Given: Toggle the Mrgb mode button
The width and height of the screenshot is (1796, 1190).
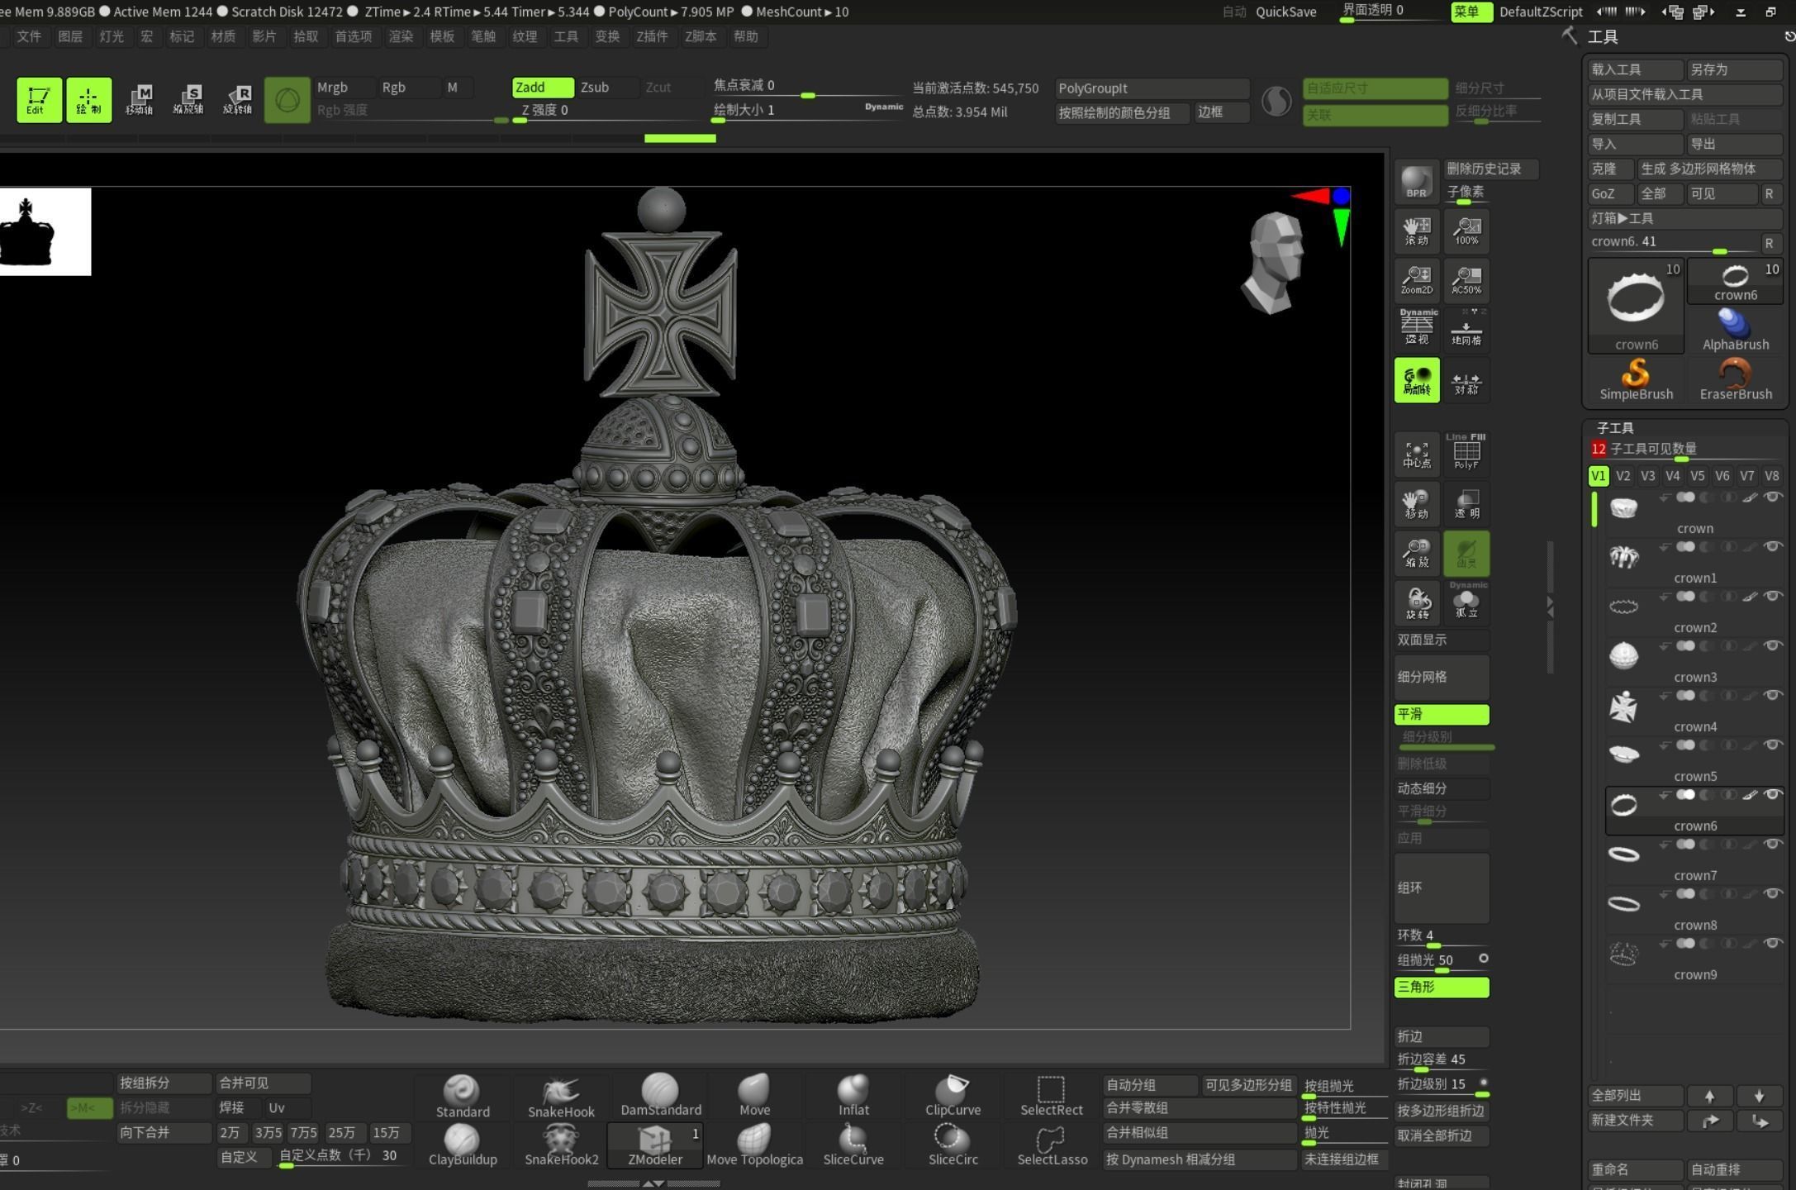Looking at the screenshot, I should (343, 87).
